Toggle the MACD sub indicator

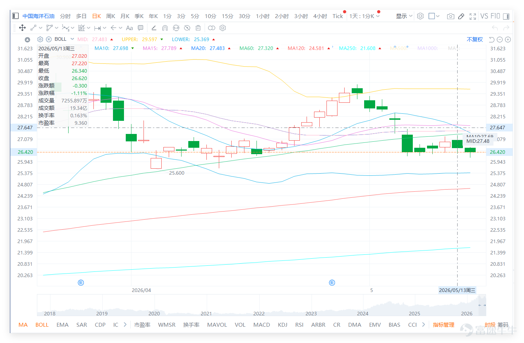tap(262, 325)
